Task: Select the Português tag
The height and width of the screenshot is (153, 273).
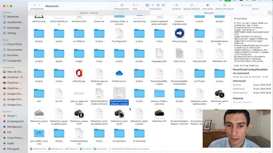Action: 13,149
